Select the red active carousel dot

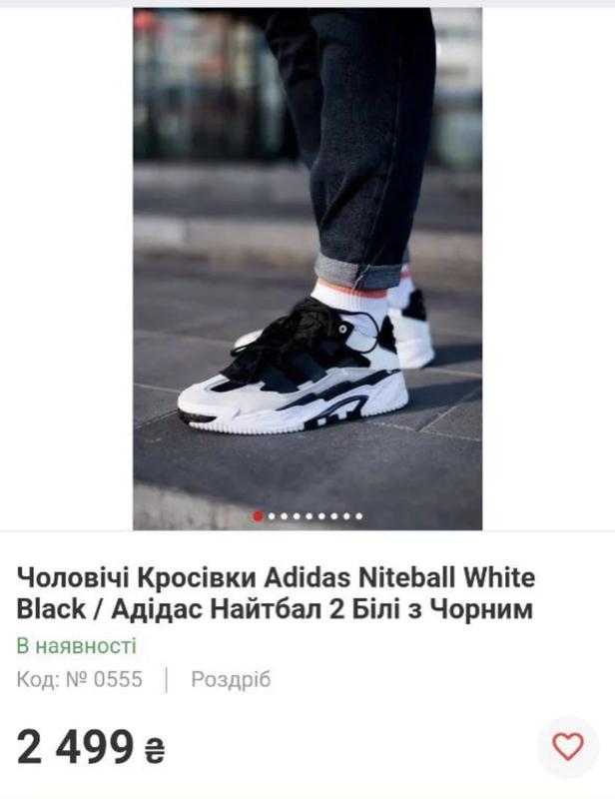[259, 516]
